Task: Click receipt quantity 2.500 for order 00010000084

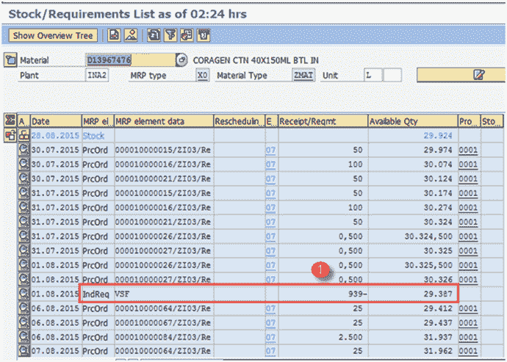Action: pyautogui.click(x=350, y=338)
